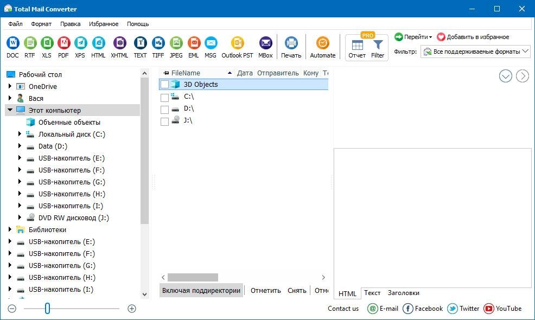Image resolution: width=535 pixels, height=320 pixels.
Task: Convert to XHTML format
Action: [119, 47]
